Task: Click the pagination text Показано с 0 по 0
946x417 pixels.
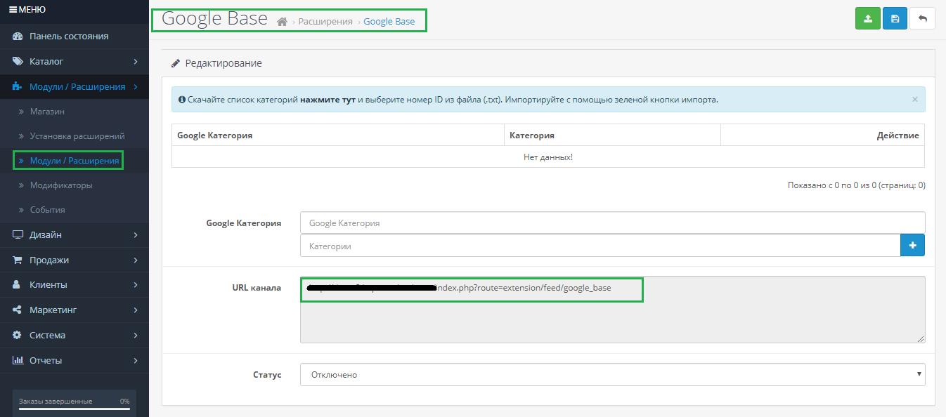Action: 857,185
